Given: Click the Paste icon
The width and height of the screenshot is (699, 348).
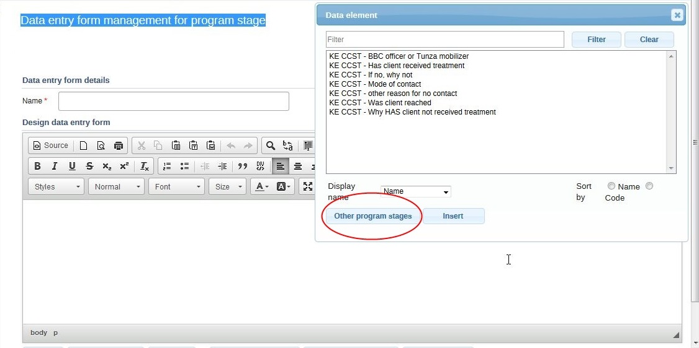Looking at the screenshot, I should coord(176,146).
